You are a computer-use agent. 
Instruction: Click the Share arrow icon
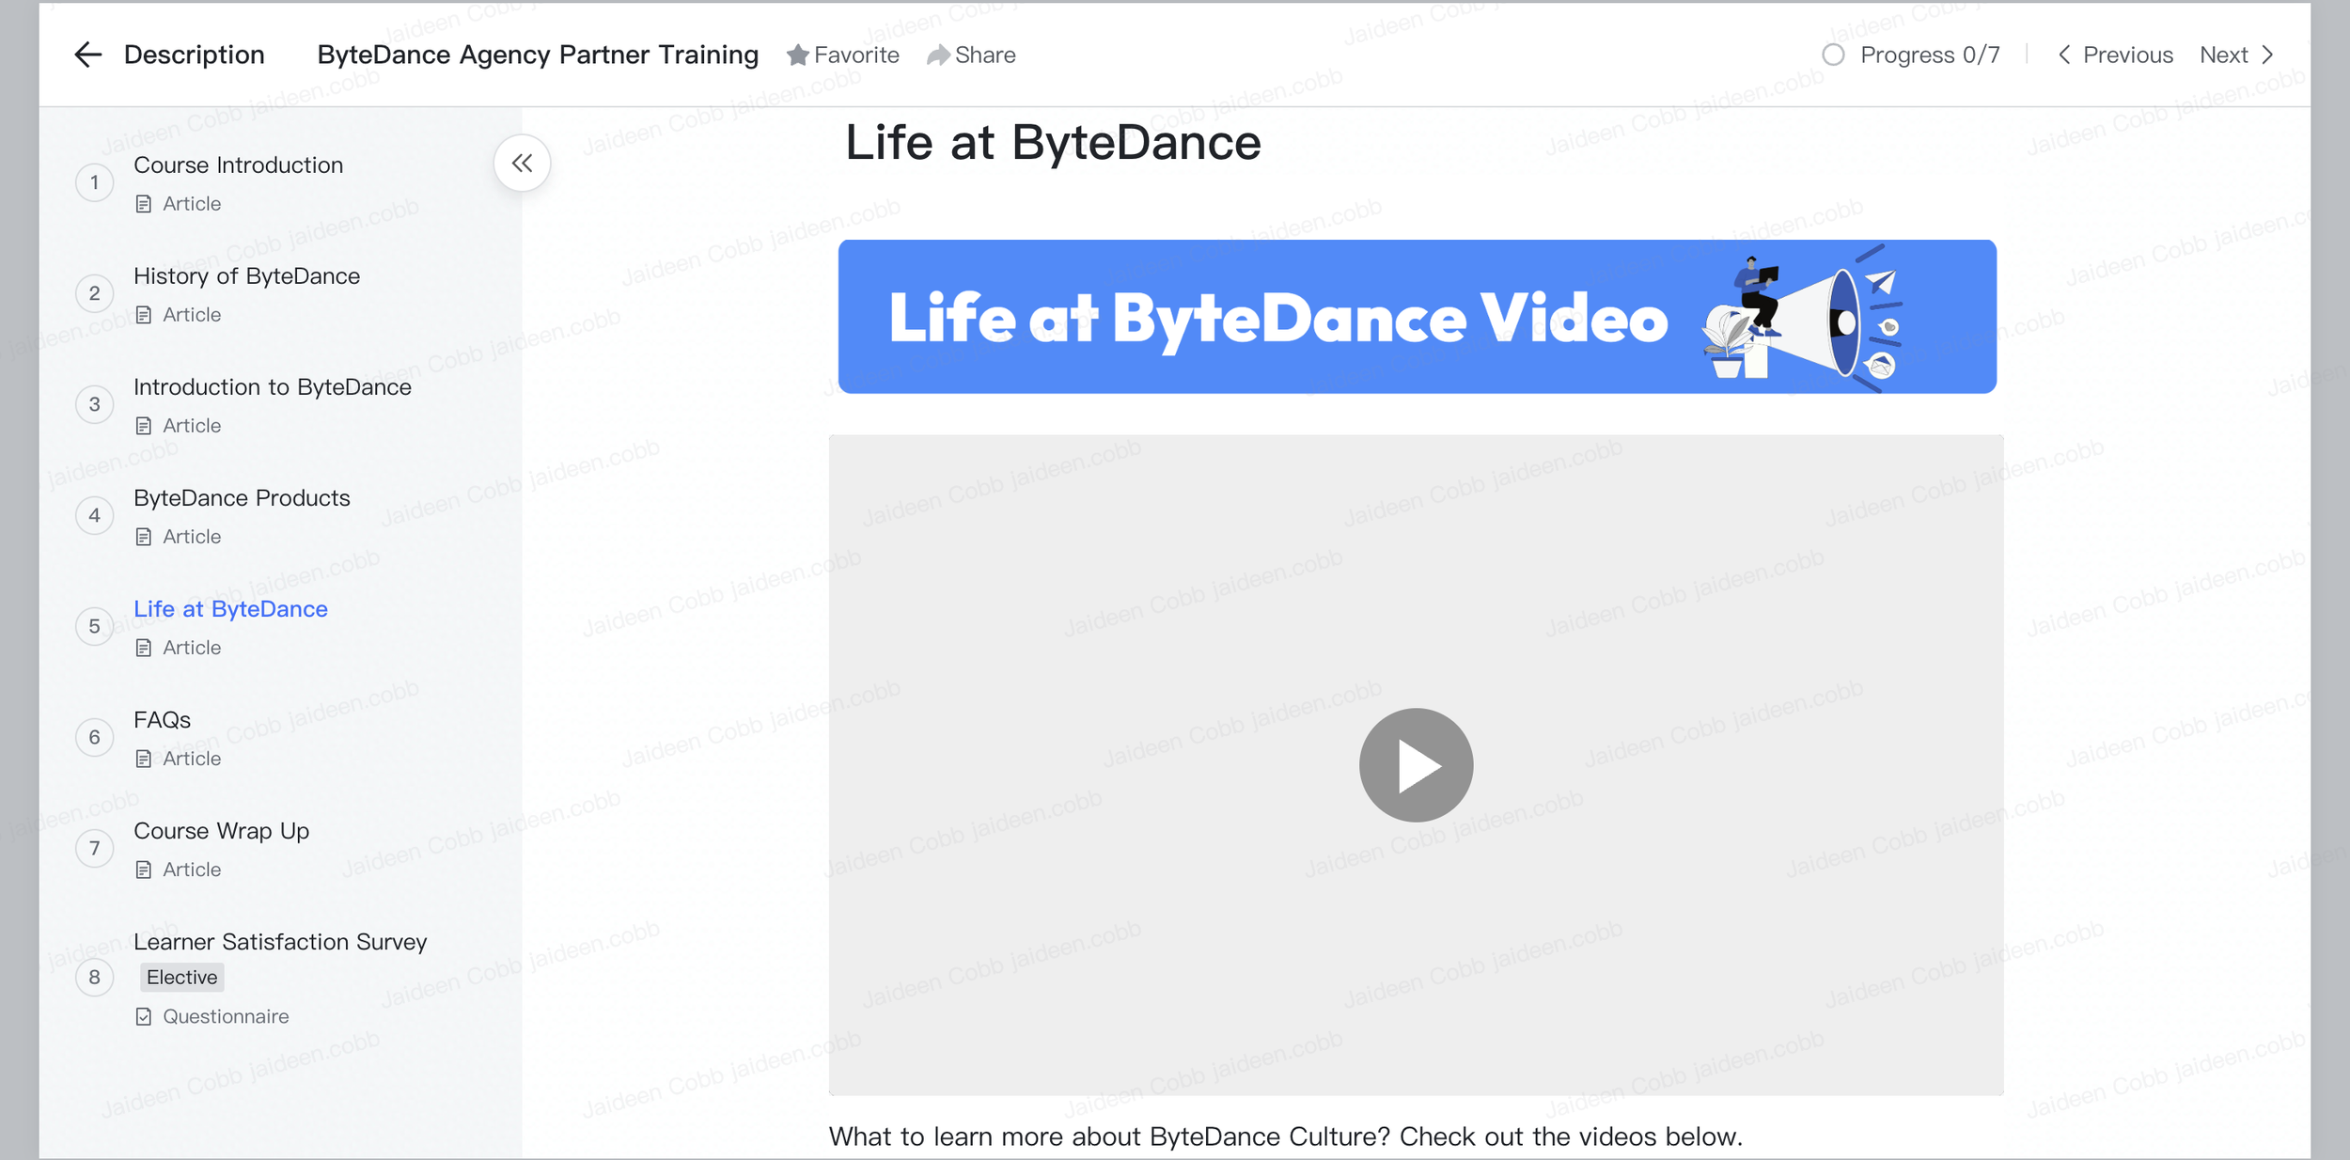[937, 55]
